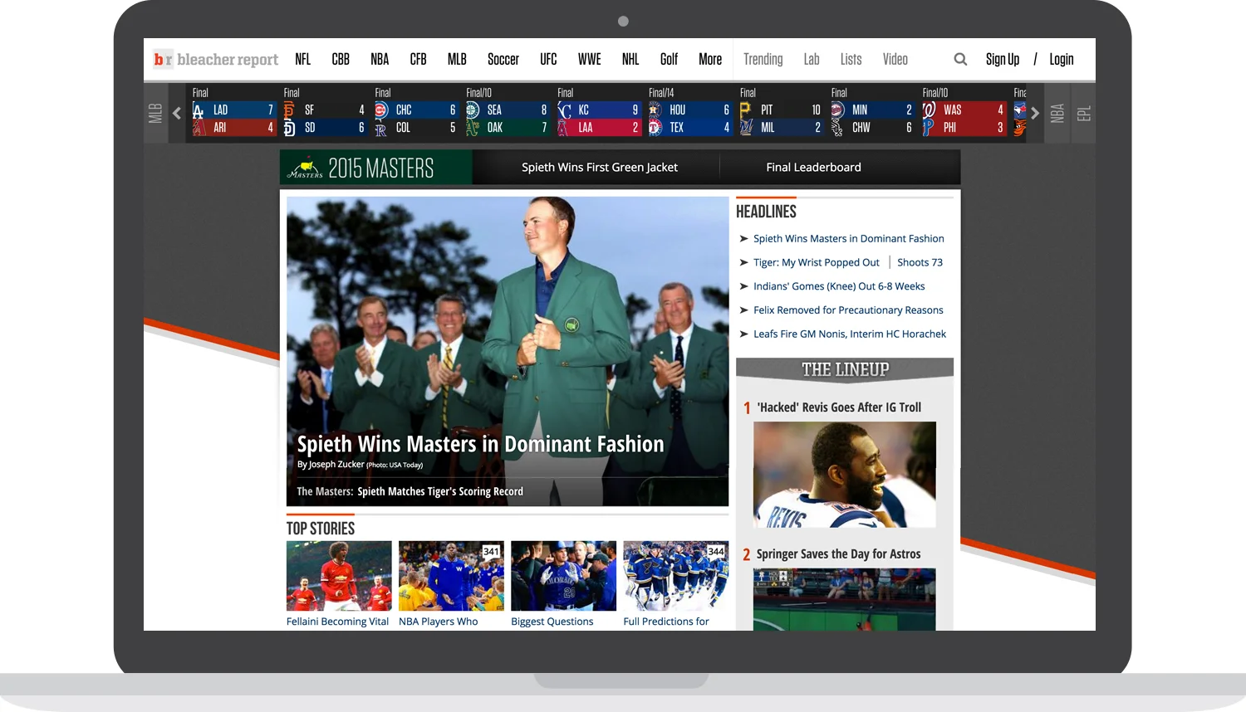Open the NBA section in the top navigation
Viewport: 1246px width, 712px height.
[380, 59]
